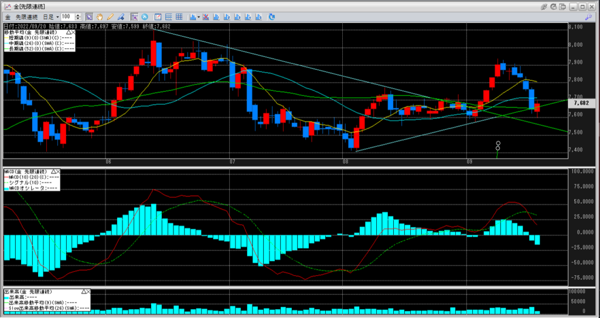
Task: Select the 中期線(26) moving average legend
Action: click(39, 43)
